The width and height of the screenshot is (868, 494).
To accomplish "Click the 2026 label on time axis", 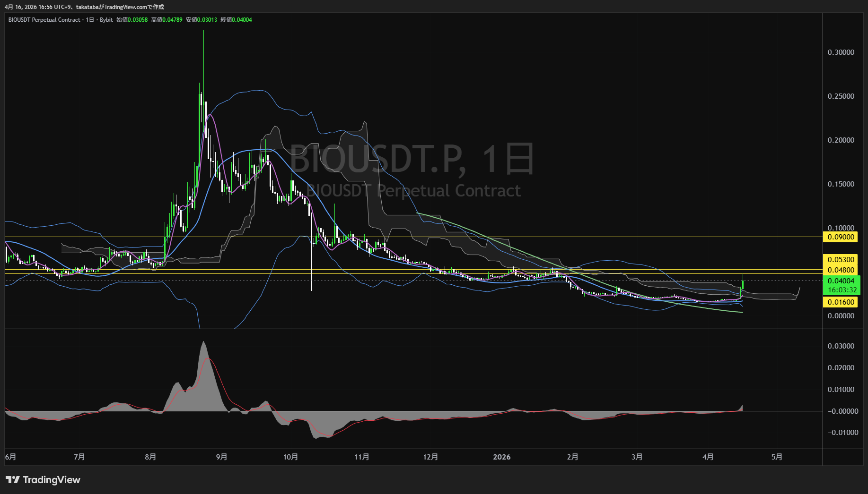I will [x=501, y=457].
